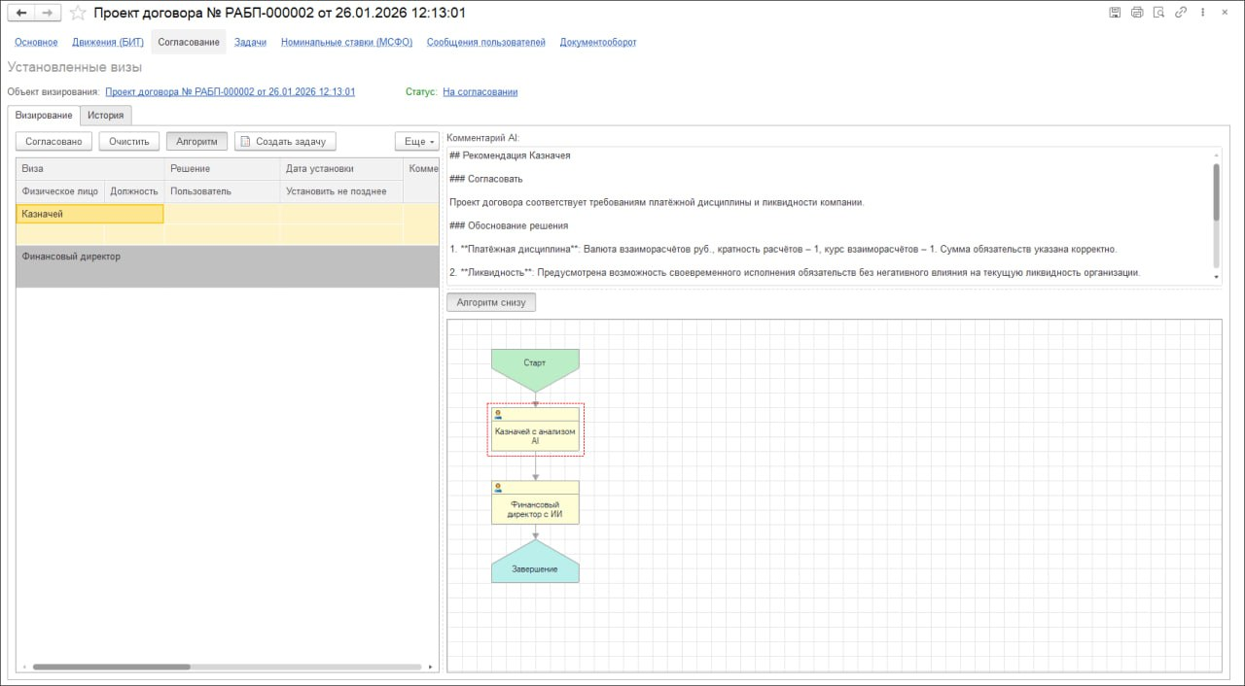The image size is (1245, 686).
Task: Click the AI comment vertical scrollbar thumb
Action: point(1215,191)
